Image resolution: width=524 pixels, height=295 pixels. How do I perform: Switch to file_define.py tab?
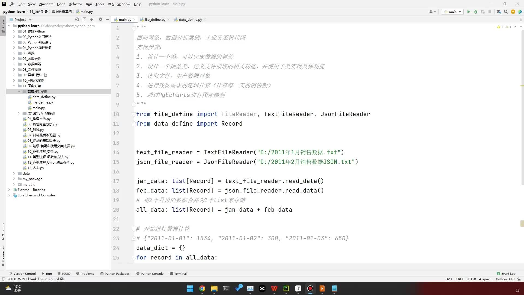[x=155, y=19]
